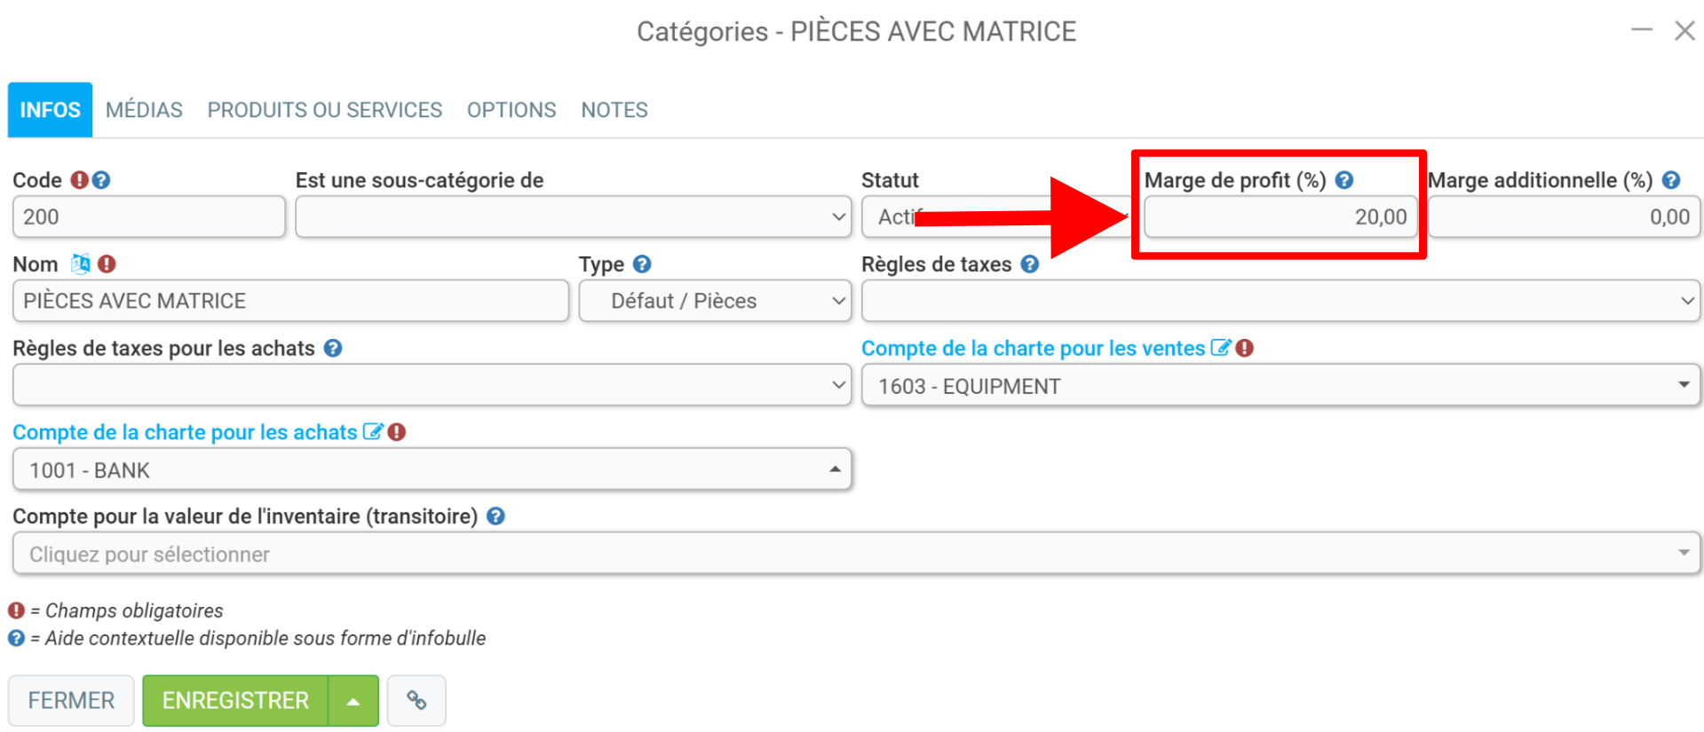Image resolution: width=1704 pixels, height=732 pixels.
Task: Open Règles de taxes pour les achats dropdown
Action: 432,385
